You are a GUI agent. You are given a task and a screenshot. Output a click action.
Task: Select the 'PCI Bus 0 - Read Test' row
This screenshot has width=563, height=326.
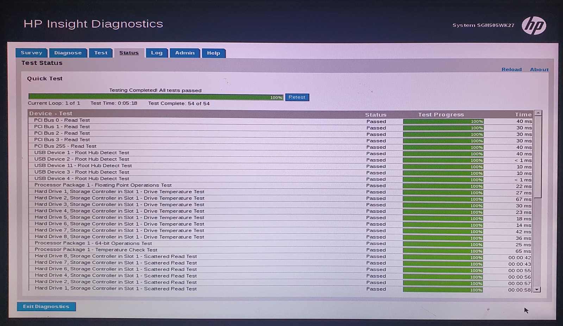tap(281, 121)
